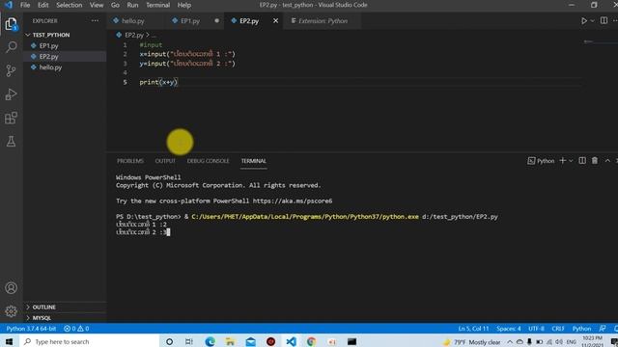Screen dimensions: 618x347
Task: Open Task View on taskbar
Action: [x=189, y=341]
